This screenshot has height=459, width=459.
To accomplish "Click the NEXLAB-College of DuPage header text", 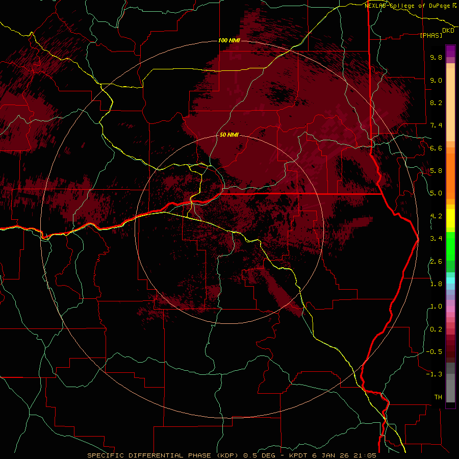I will [x=407, y=6].
